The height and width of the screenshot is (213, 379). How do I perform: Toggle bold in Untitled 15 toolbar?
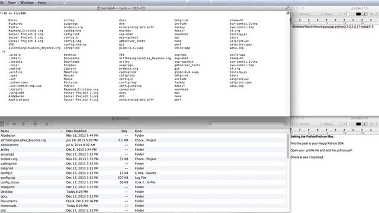[x=371, y=14]
